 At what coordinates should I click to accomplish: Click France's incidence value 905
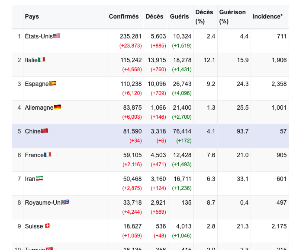click(x=282, y=155)
